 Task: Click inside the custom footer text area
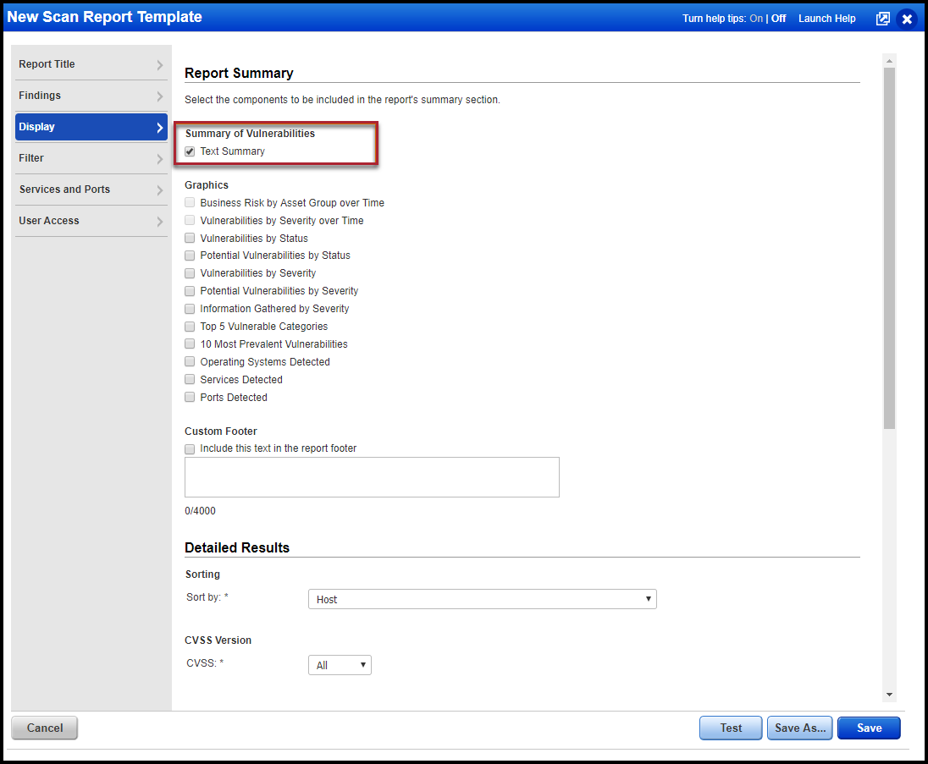pos(372,476)
